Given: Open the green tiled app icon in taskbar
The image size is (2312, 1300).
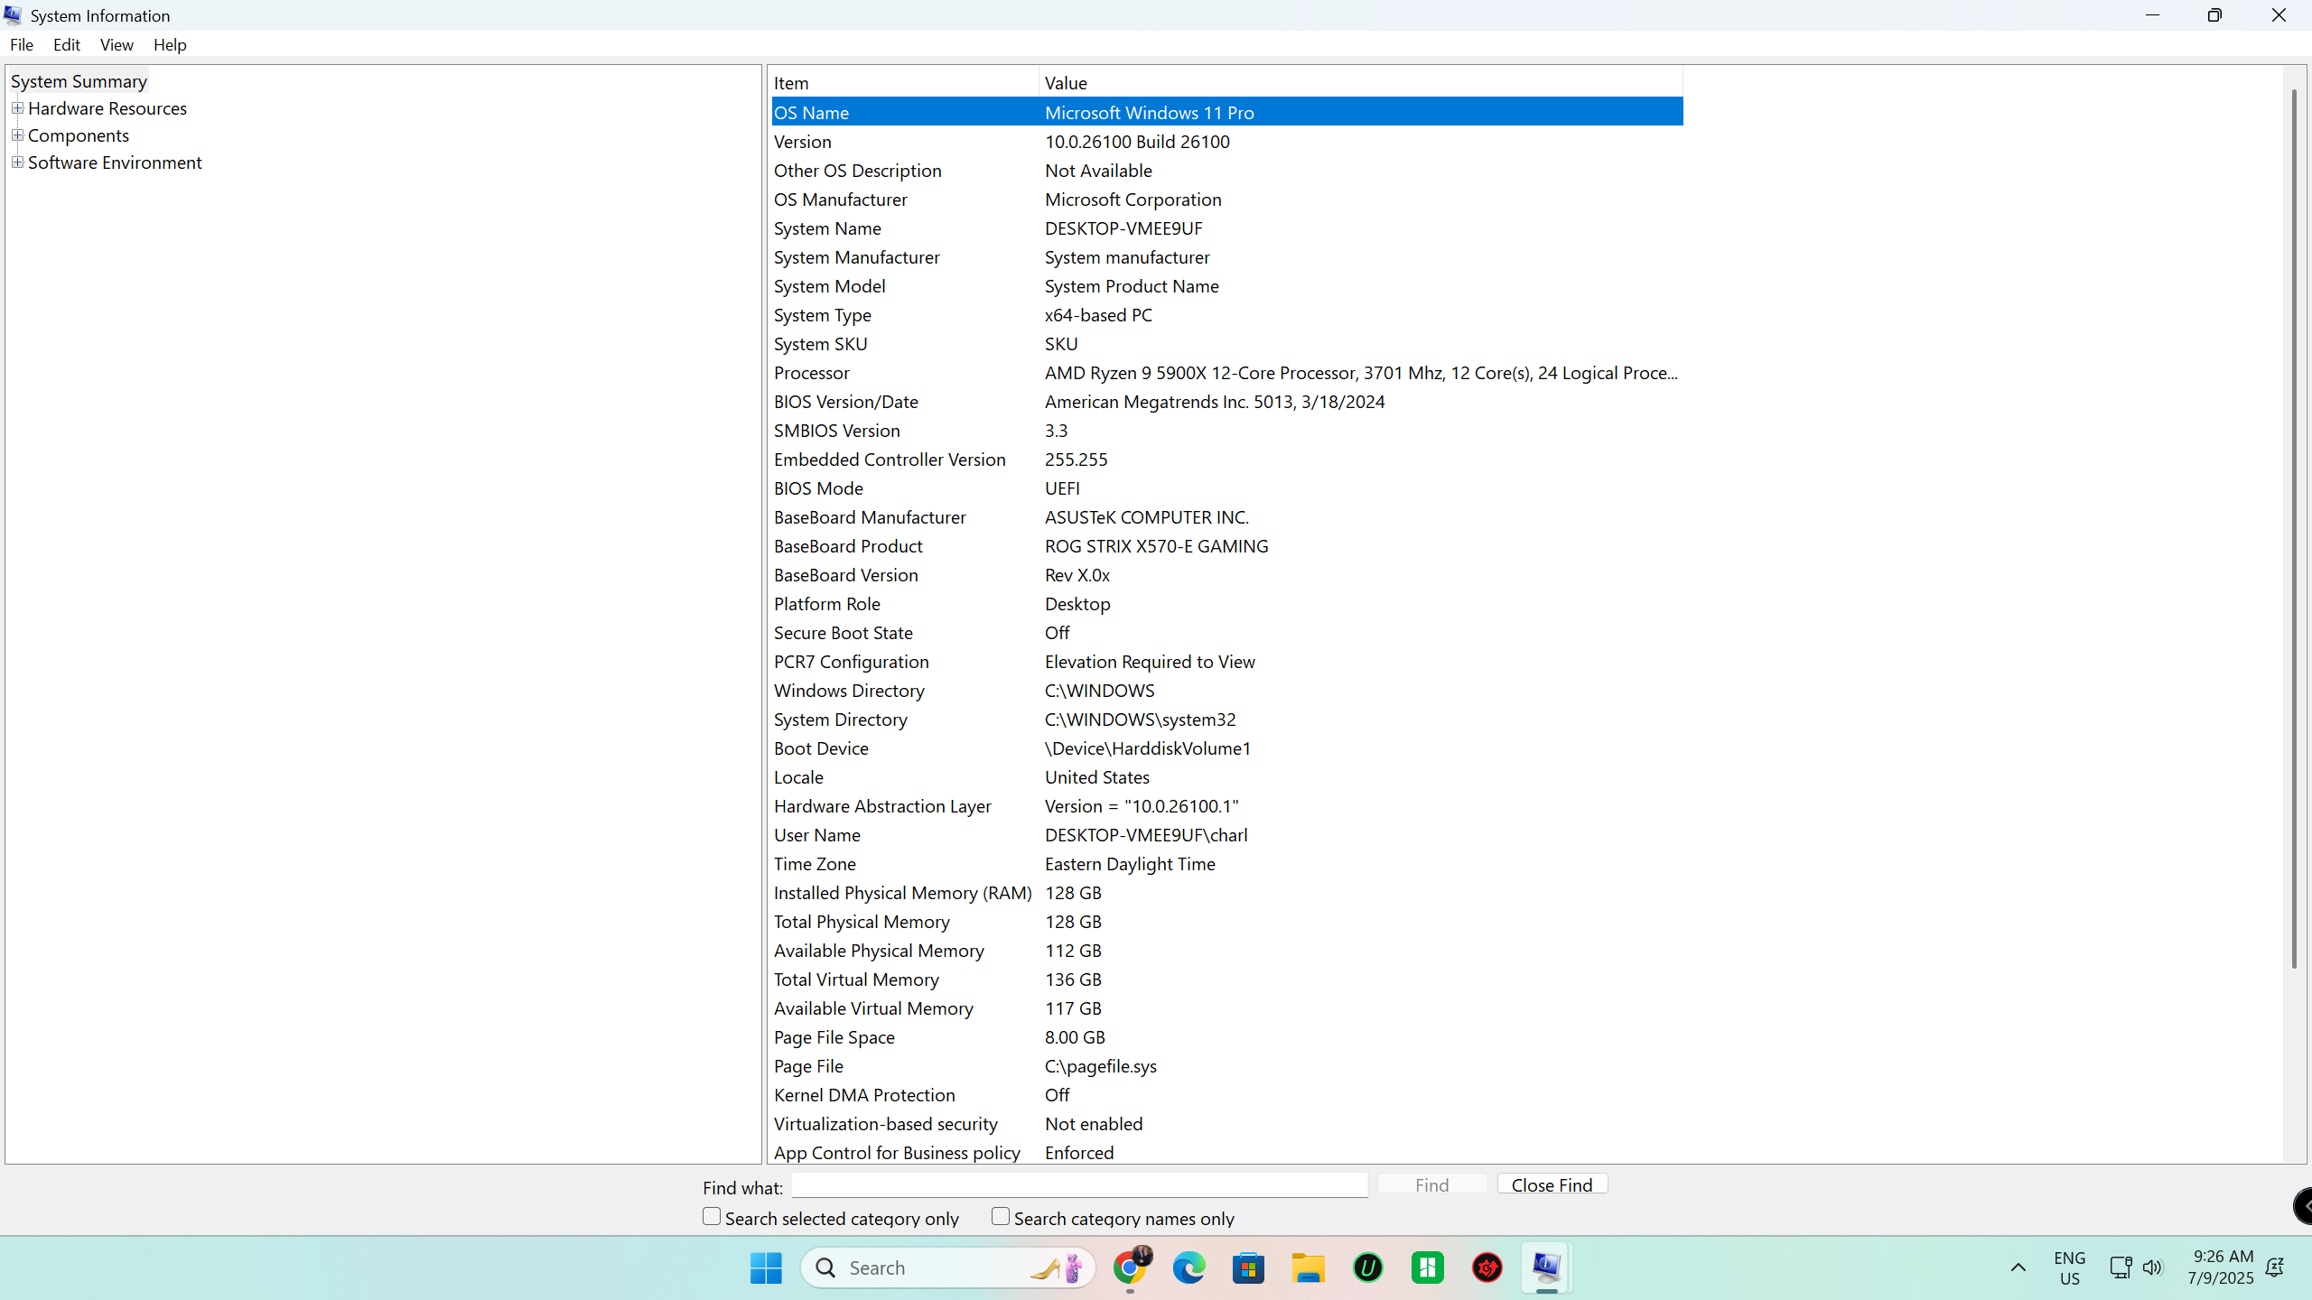Looking at the screenshot, I should (1427, 1267).
